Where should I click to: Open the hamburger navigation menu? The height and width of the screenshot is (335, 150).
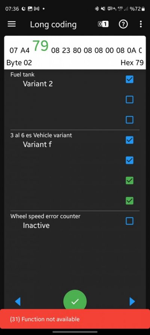(x=12, y=24)
